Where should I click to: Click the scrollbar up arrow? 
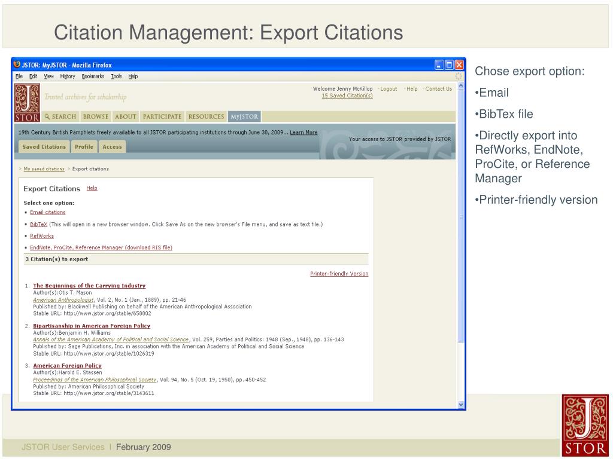point(460,85)
